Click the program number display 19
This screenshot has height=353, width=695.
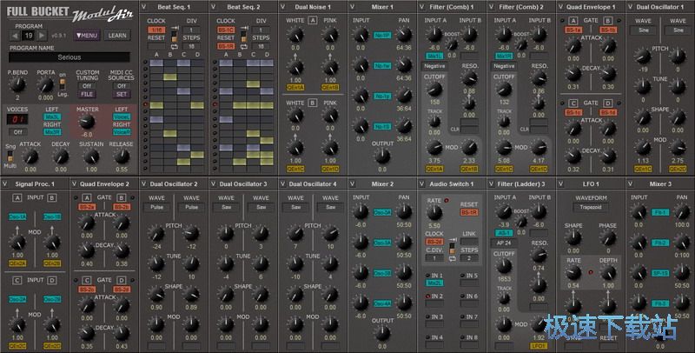click(x=29, y=36)
